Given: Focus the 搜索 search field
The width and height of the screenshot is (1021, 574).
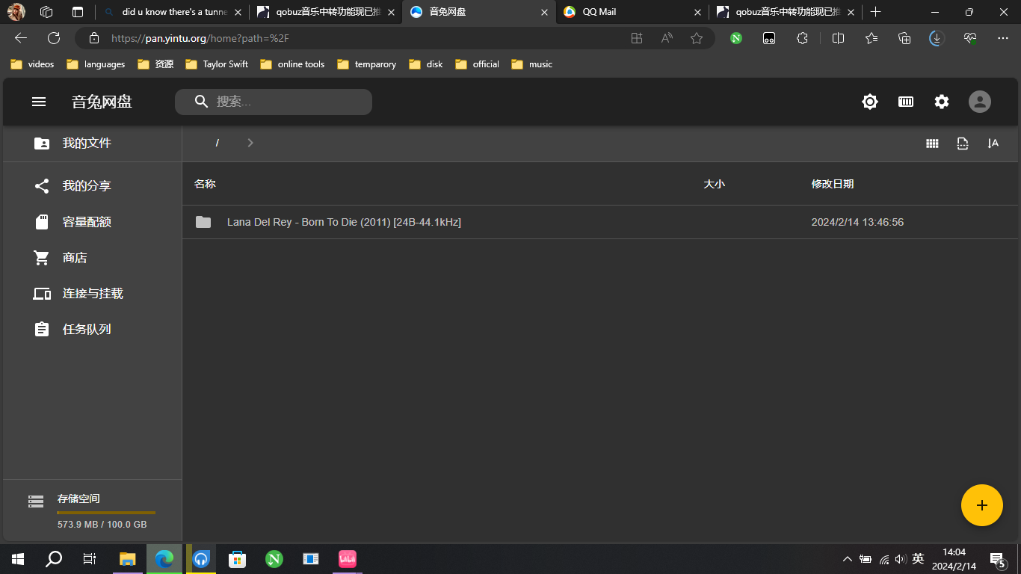Looking at the screenshot, I should pyautogui.click(x=274, y=102).
